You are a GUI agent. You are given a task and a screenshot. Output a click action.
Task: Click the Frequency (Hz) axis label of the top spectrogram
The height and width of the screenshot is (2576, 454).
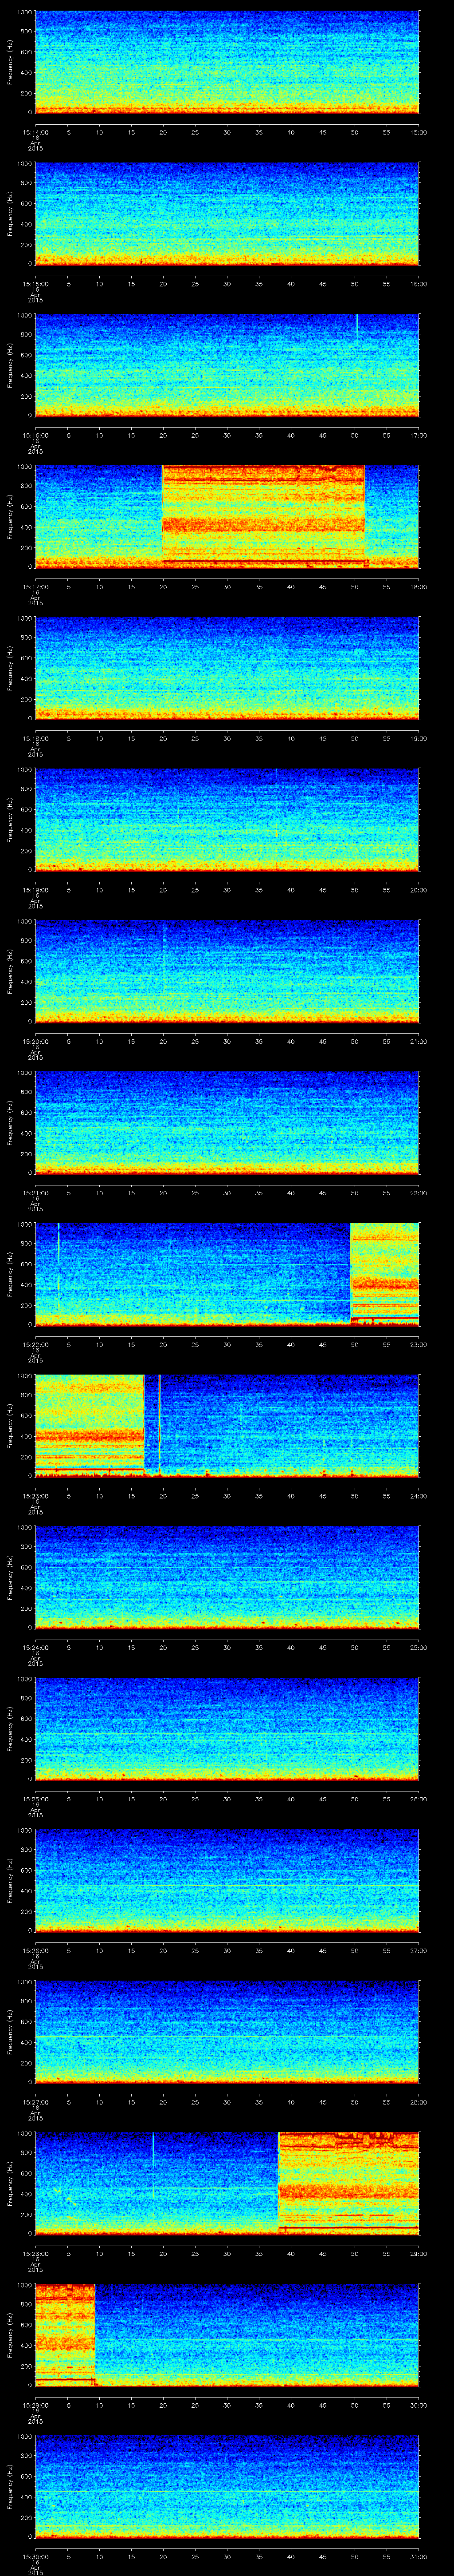[10, 62]
